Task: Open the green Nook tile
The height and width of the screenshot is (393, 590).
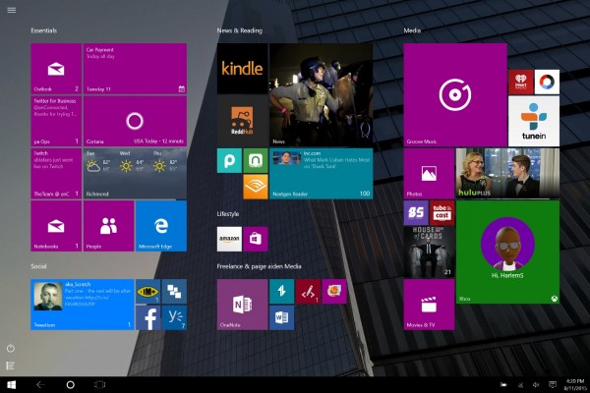Action: tap(256, 160)
